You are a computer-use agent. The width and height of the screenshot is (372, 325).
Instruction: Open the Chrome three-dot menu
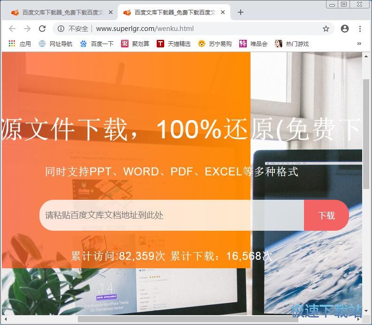coord(360,29)
